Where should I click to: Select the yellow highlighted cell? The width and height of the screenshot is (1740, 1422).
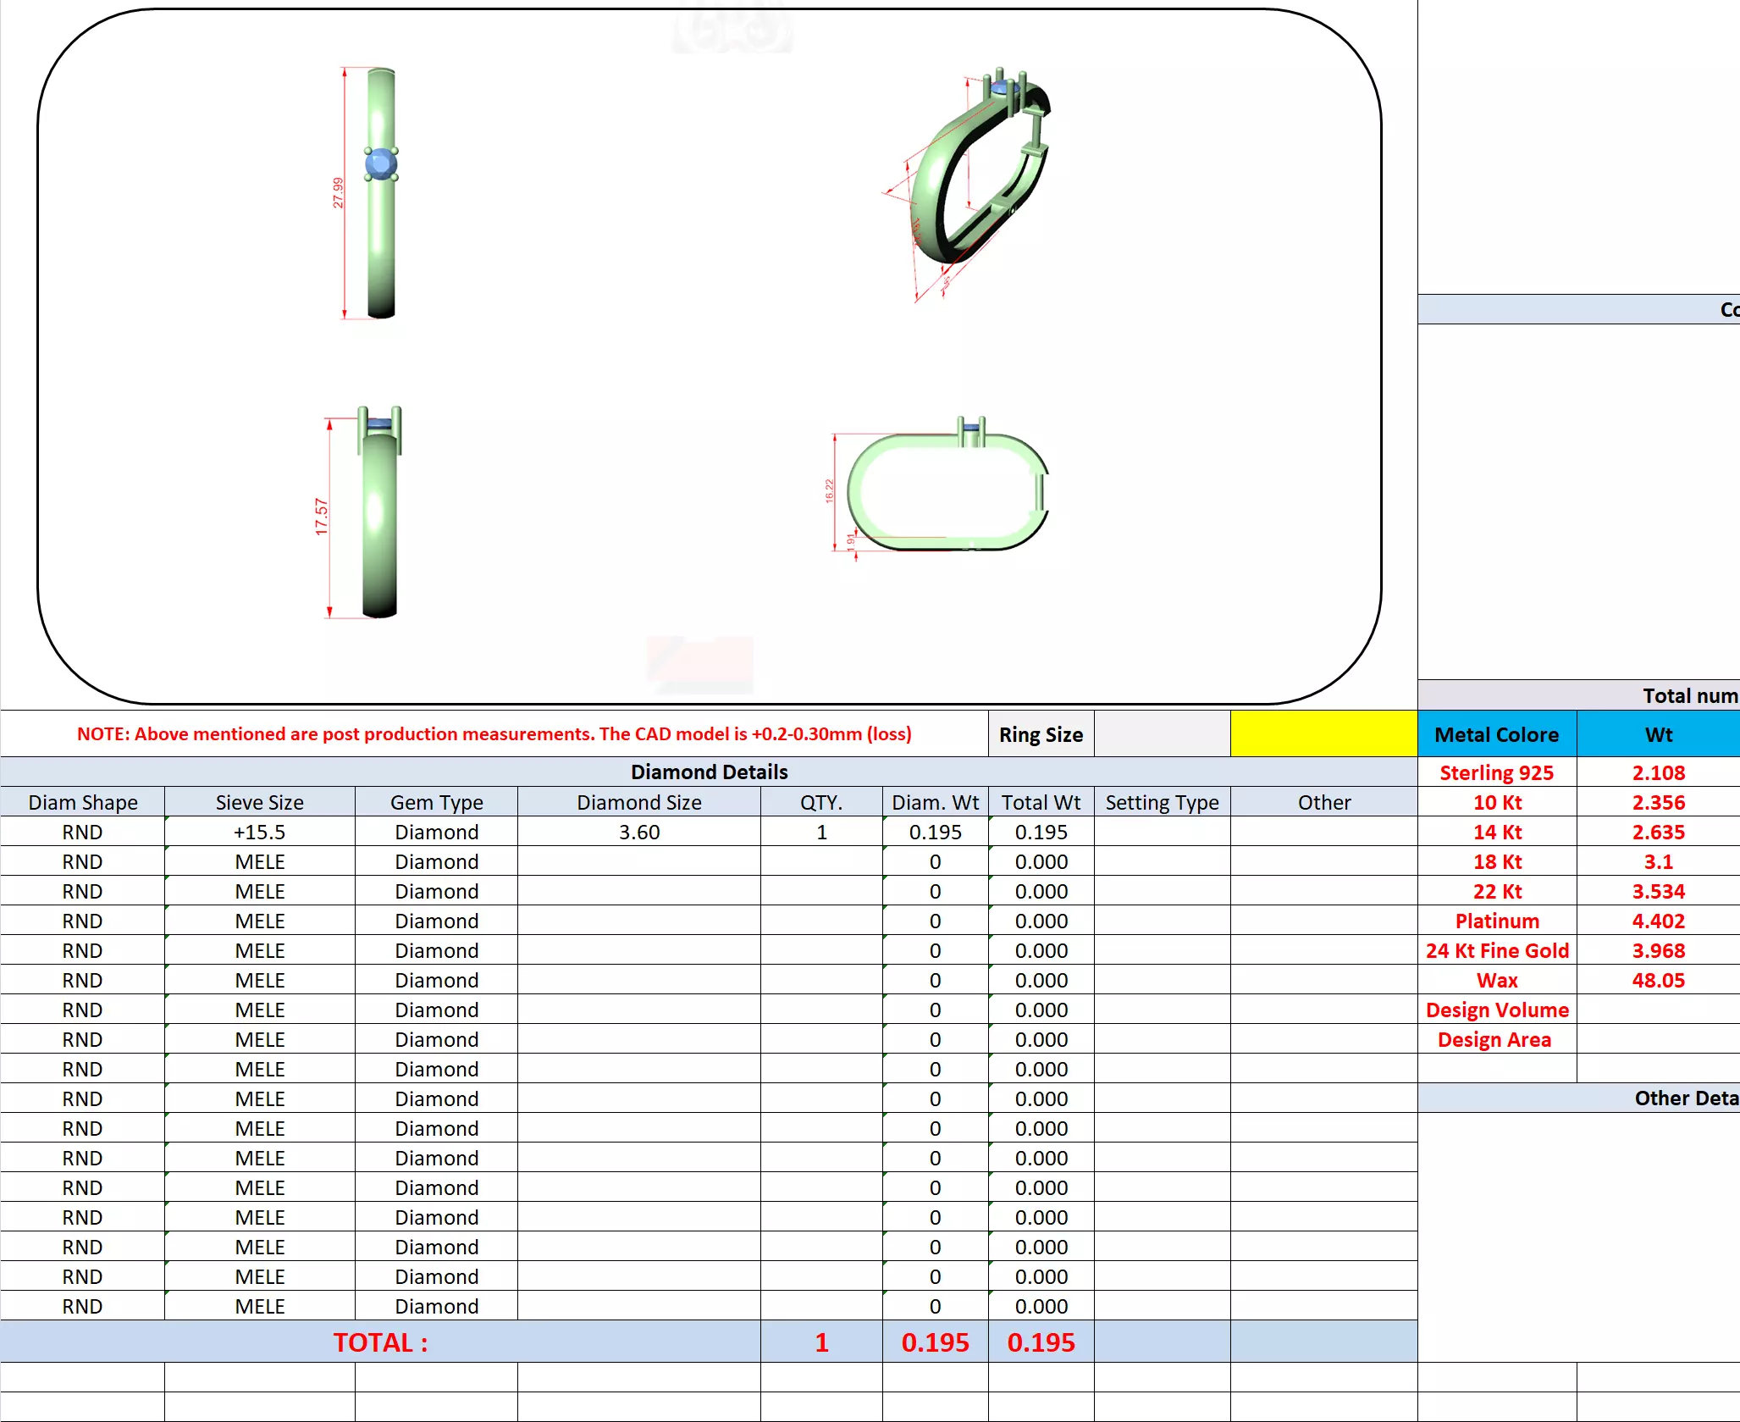pyautogui.click(x=1323, y=733)
